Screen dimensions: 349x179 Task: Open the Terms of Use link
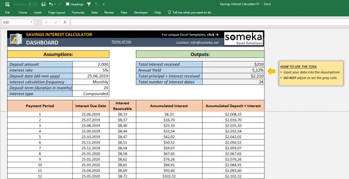click(x=121, y=42)
